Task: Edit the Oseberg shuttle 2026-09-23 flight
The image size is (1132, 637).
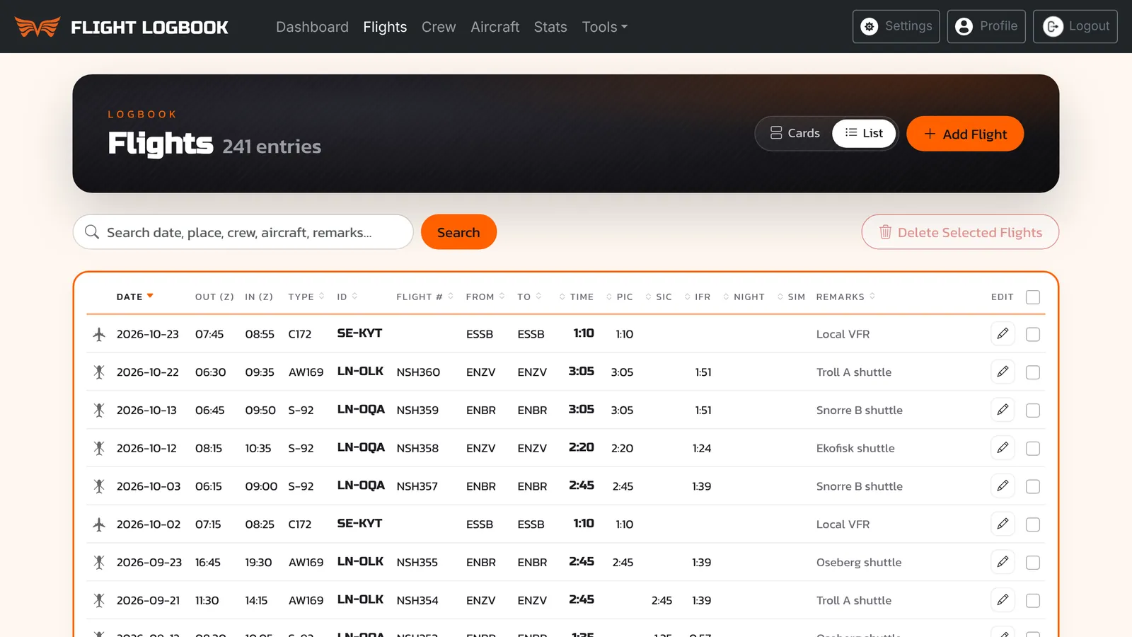Action: pyautogui.click(x=1003, y=562)
